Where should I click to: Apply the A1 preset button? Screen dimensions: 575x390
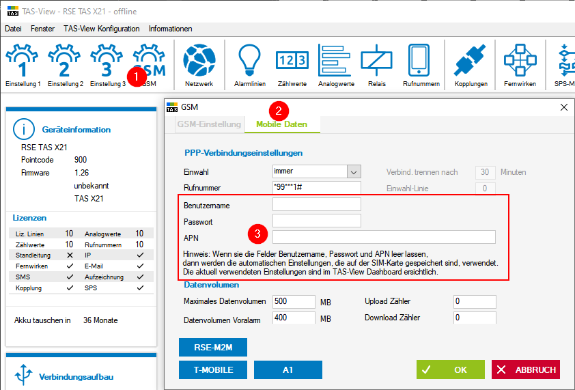point(288,370)
